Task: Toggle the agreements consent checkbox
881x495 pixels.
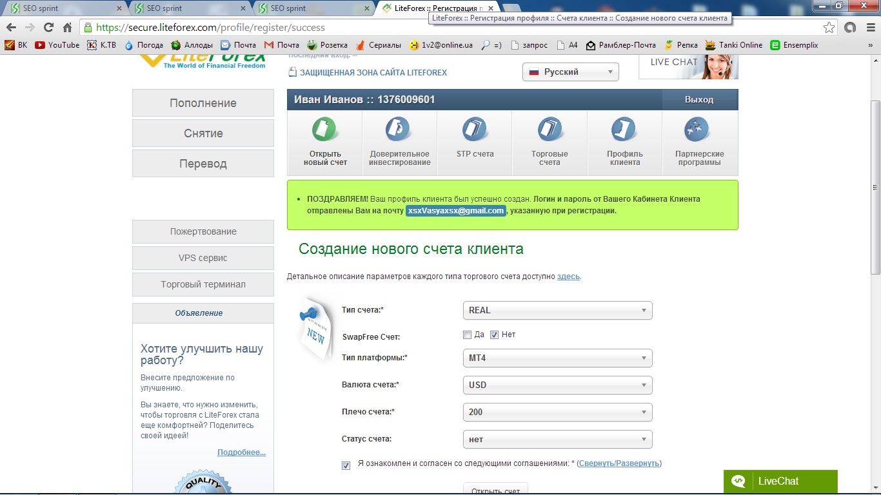Action: 346,465
